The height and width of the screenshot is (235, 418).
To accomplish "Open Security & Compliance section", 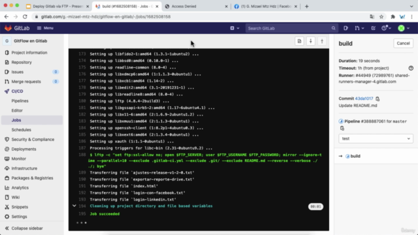I will pos(33,139).
